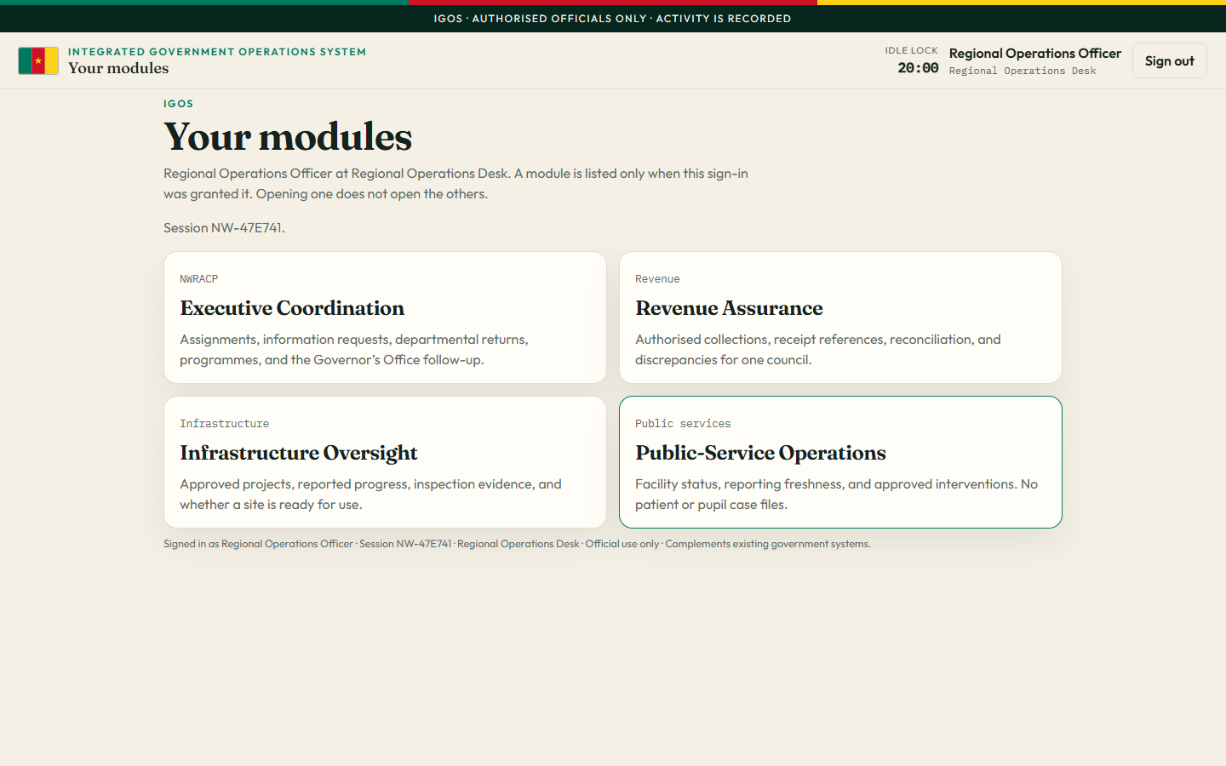Click the 'Revenue' card tag

point(657,279)
